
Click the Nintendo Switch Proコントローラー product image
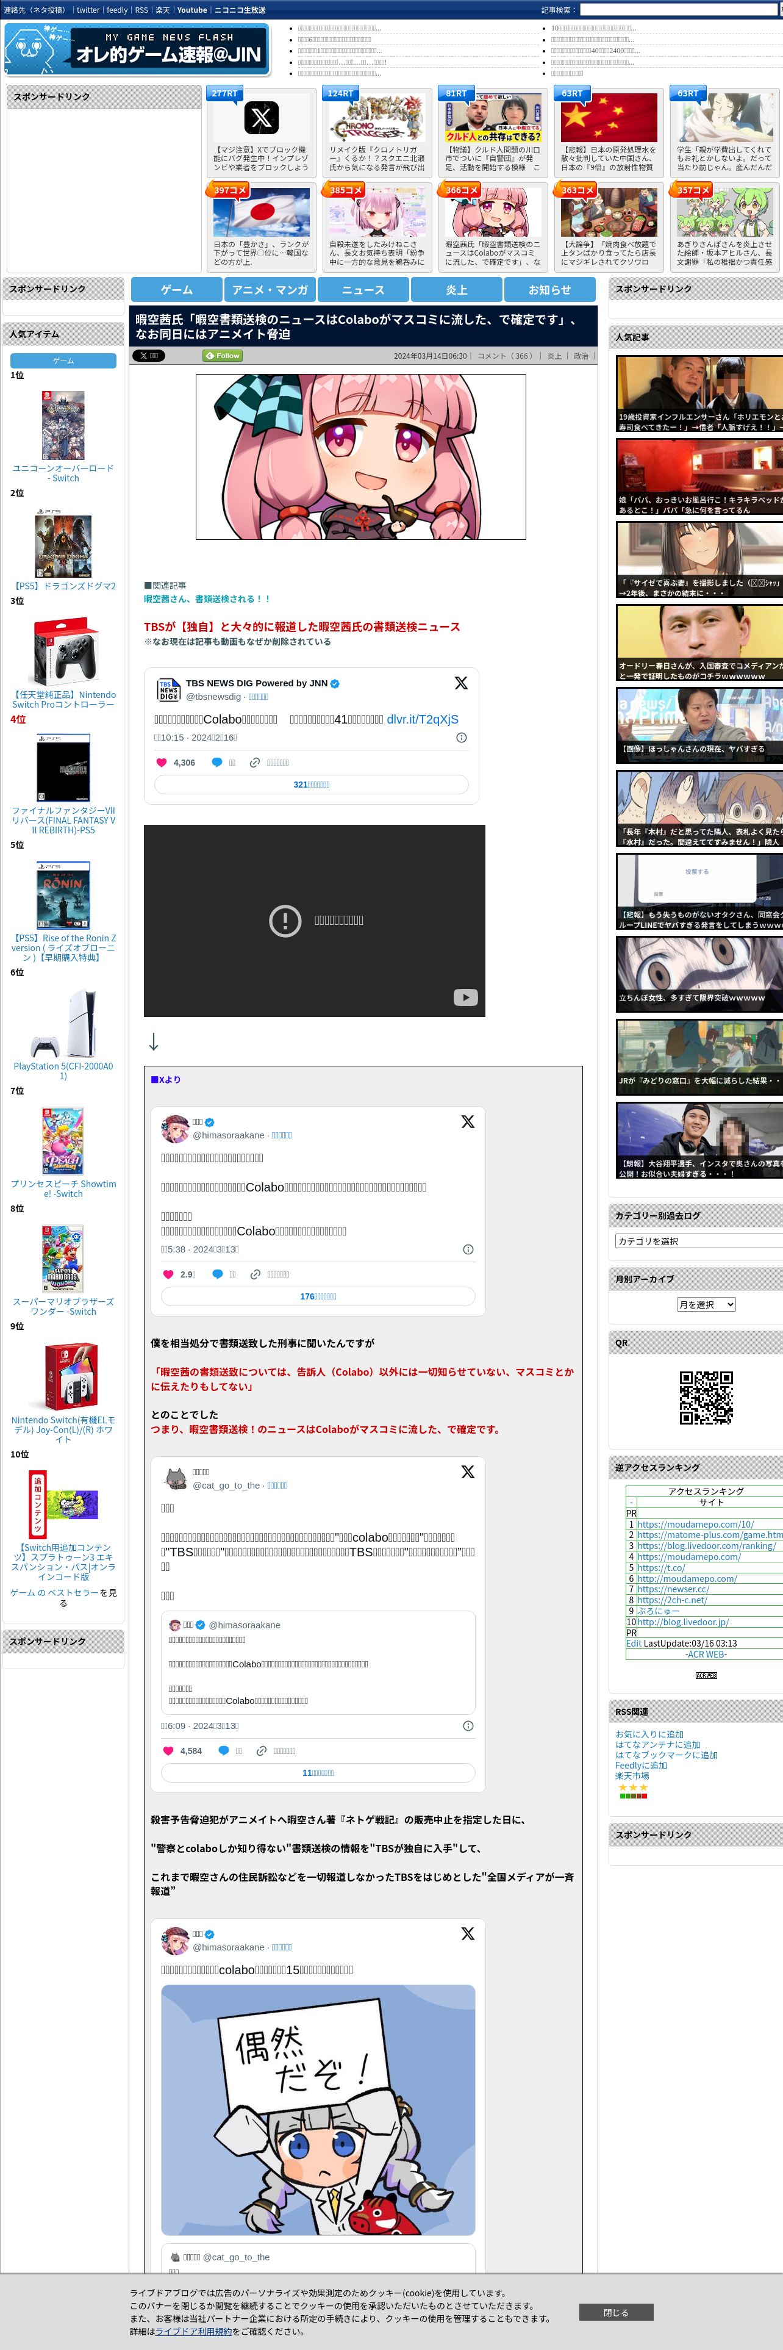coord(63,652)
